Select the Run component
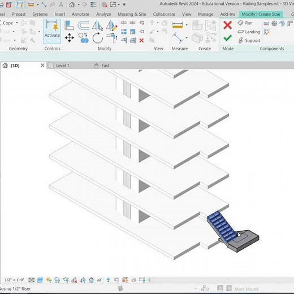This screenshot has height=294, width=294. [x=245, y=23]
